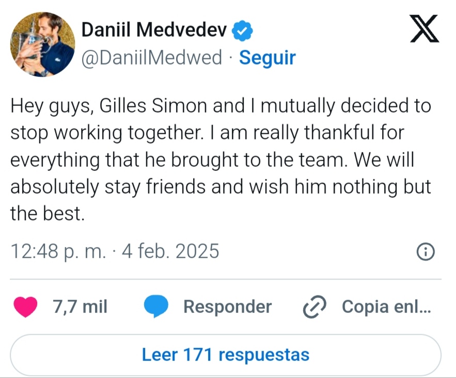Click the 12:48 p. m. timestamp
This screenshot has height=378, width=456.
coord(58,251)
